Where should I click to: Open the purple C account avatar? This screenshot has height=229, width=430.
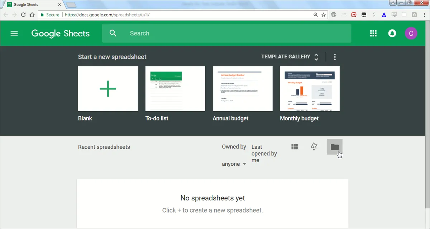pos(411,34)
